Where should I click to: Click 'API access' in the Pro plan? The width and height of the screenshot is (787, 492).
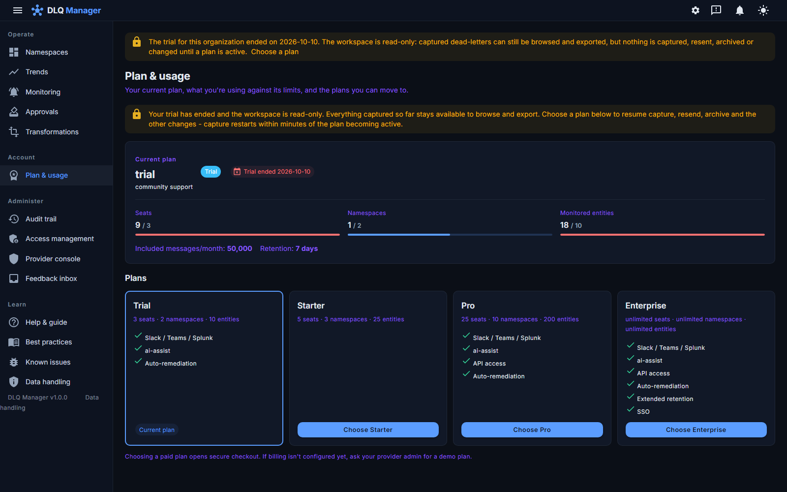click(x=489, y=364)
